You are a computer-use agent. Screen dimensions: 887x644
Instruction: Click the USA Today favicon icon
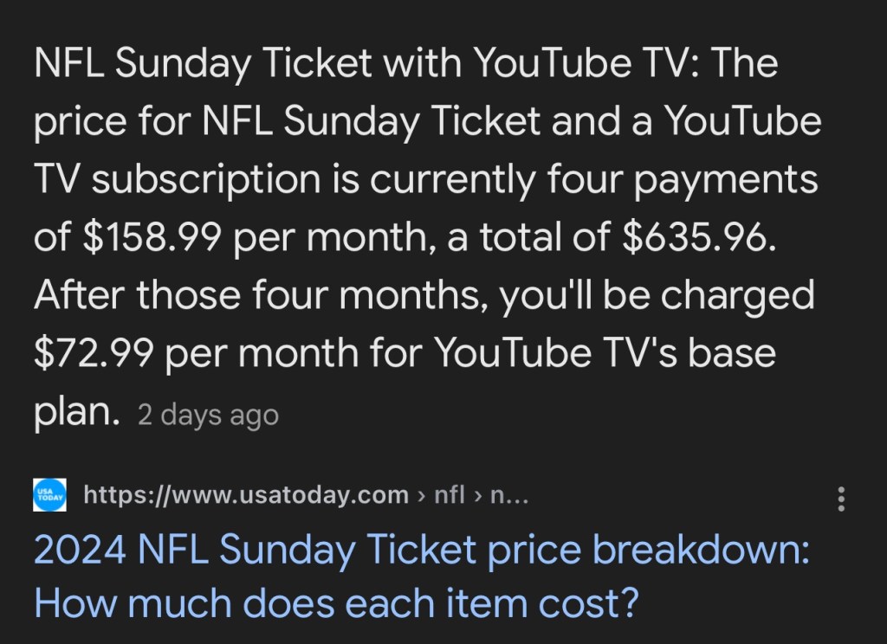coord(50,496)
